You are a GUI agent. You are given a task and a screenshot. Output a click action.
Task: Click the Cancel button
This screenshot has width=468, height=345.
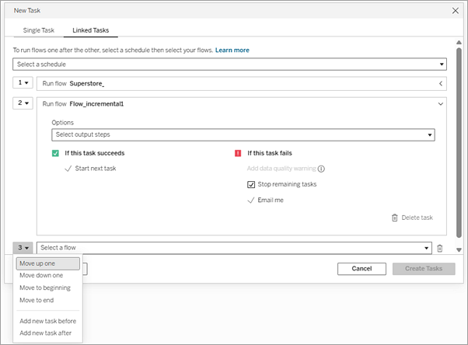click(361, 269)
